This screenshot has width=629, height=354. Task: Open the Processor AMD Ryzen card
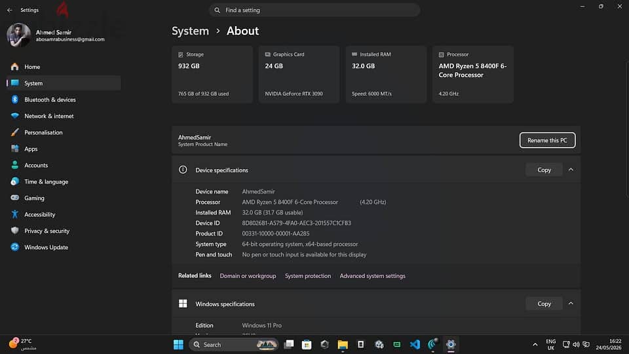[x=473, y=75]
